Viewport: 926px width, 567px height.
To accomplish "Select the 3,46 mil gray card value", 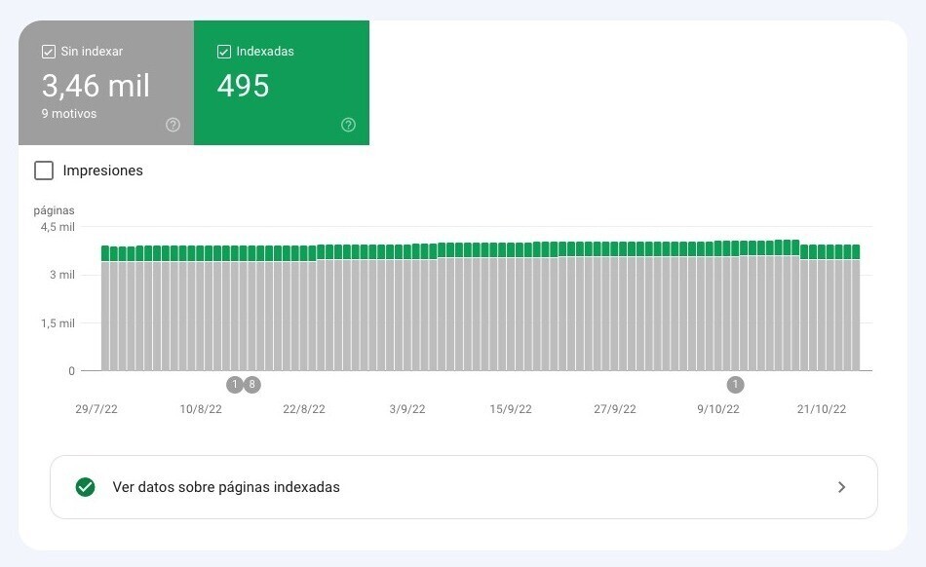I will (x=96, y=86).
